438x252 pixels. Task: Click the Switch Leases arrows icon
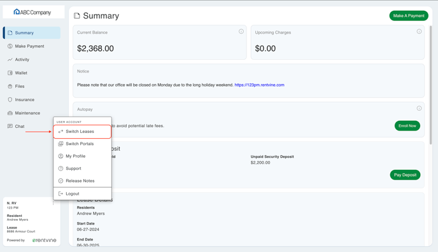[x=60, y=132]
